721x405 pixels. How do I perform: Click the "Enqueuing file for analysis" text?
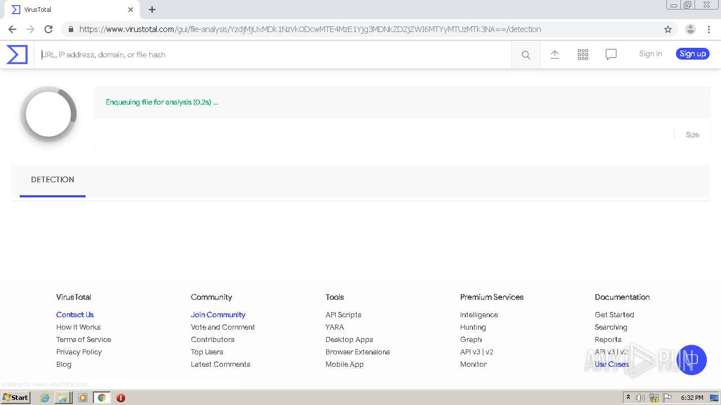click(162, 102)
